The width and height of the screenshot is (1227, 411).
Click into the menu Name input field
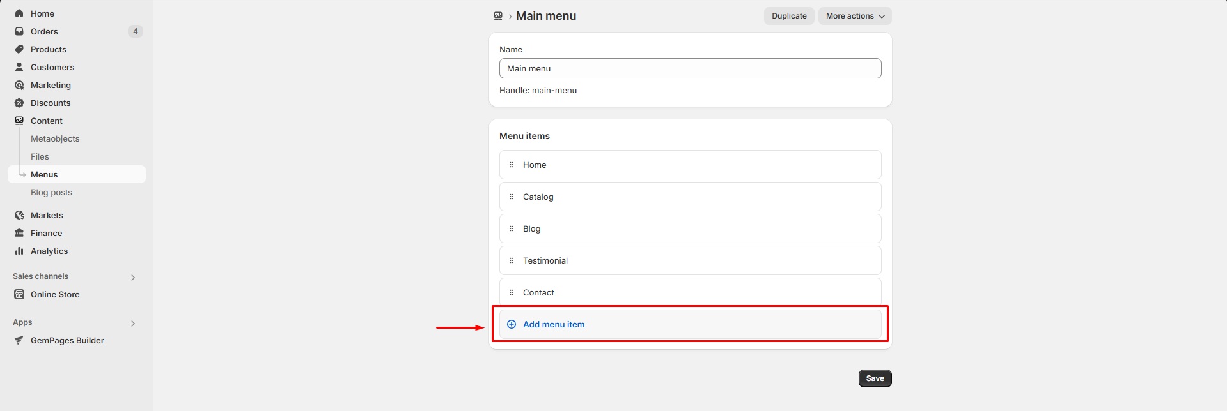(690, 68)
